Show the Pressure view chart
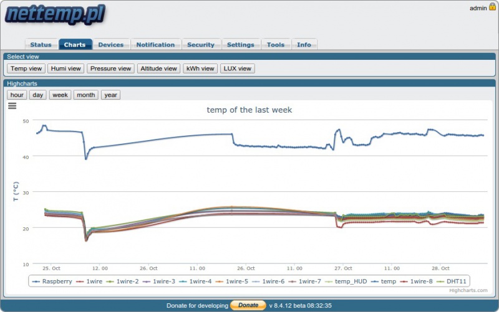 (110, 69)
